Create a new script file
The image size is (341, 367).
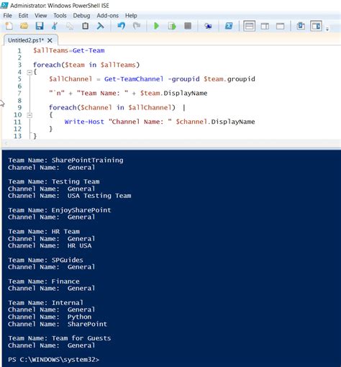(9, 26)
